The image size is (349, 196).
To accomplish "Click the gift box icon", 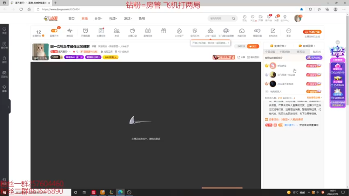I will tap(164, 30).
